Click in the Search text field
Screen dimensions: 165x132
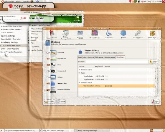point(116,62)
